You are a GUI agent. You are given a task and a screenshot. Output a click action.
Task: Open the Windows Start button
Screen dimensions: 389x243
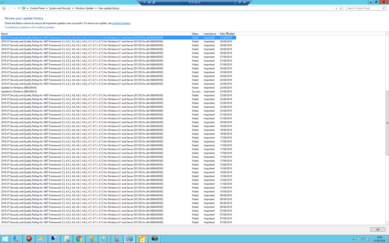click(5, 239)
